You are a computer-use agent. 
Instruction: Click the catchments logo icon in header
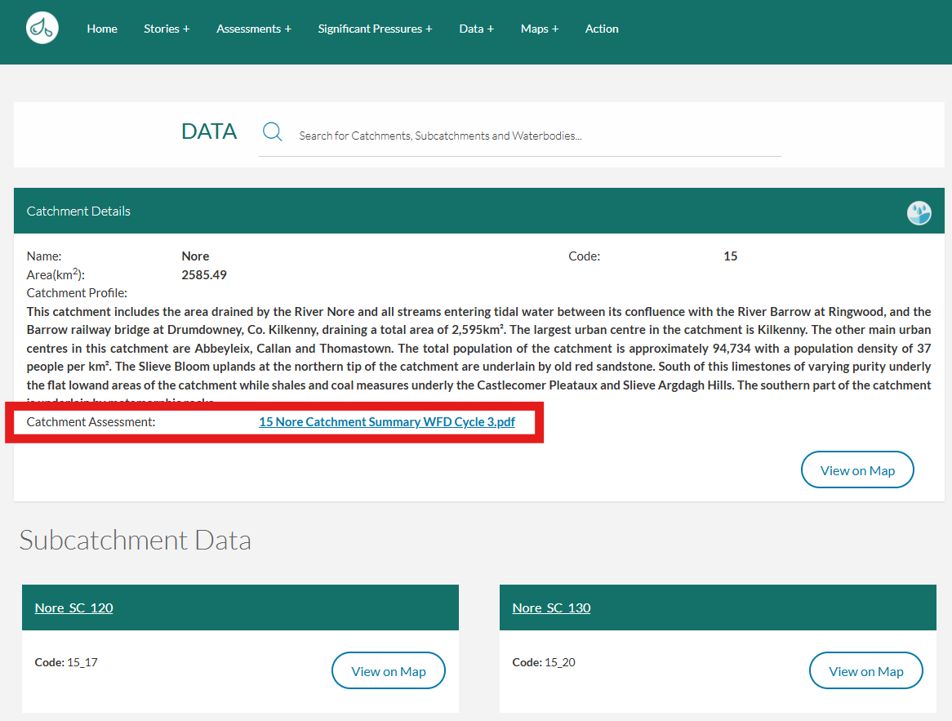pos(42,29)
